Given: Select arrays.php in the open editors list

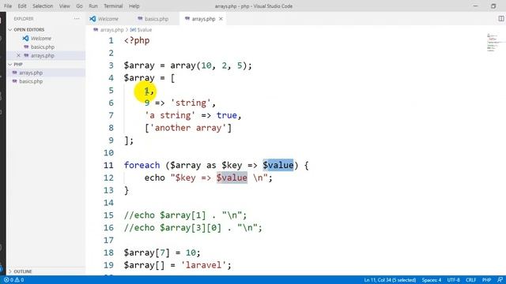Looking at the screenshot, I should coord(43,56).
